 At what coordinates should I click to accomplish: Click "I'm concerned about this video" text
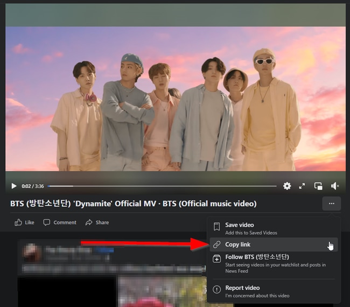tap(257, 296)
